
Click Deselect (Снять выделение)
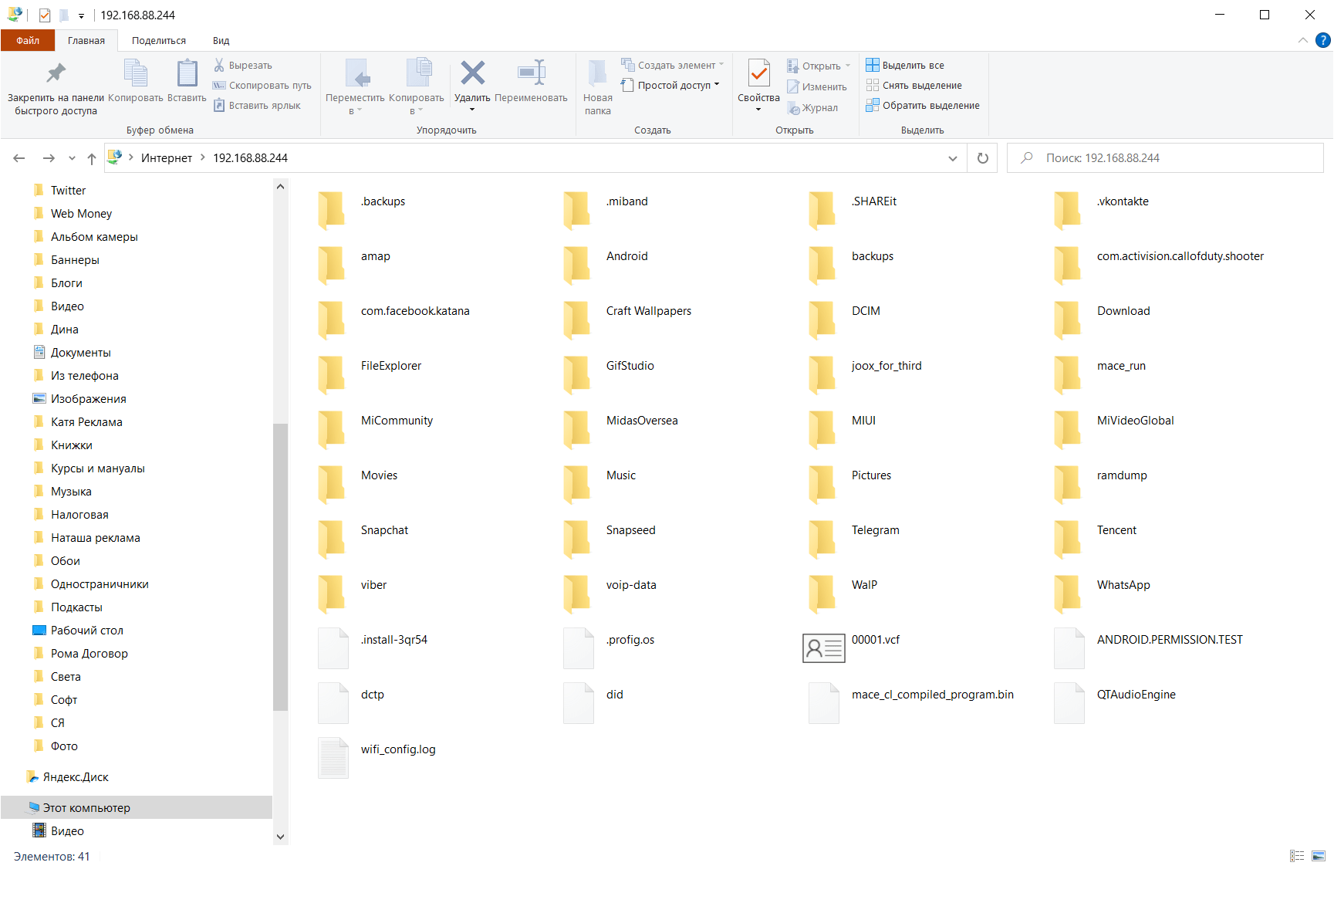pyautogui.click(x=921, y=86)
